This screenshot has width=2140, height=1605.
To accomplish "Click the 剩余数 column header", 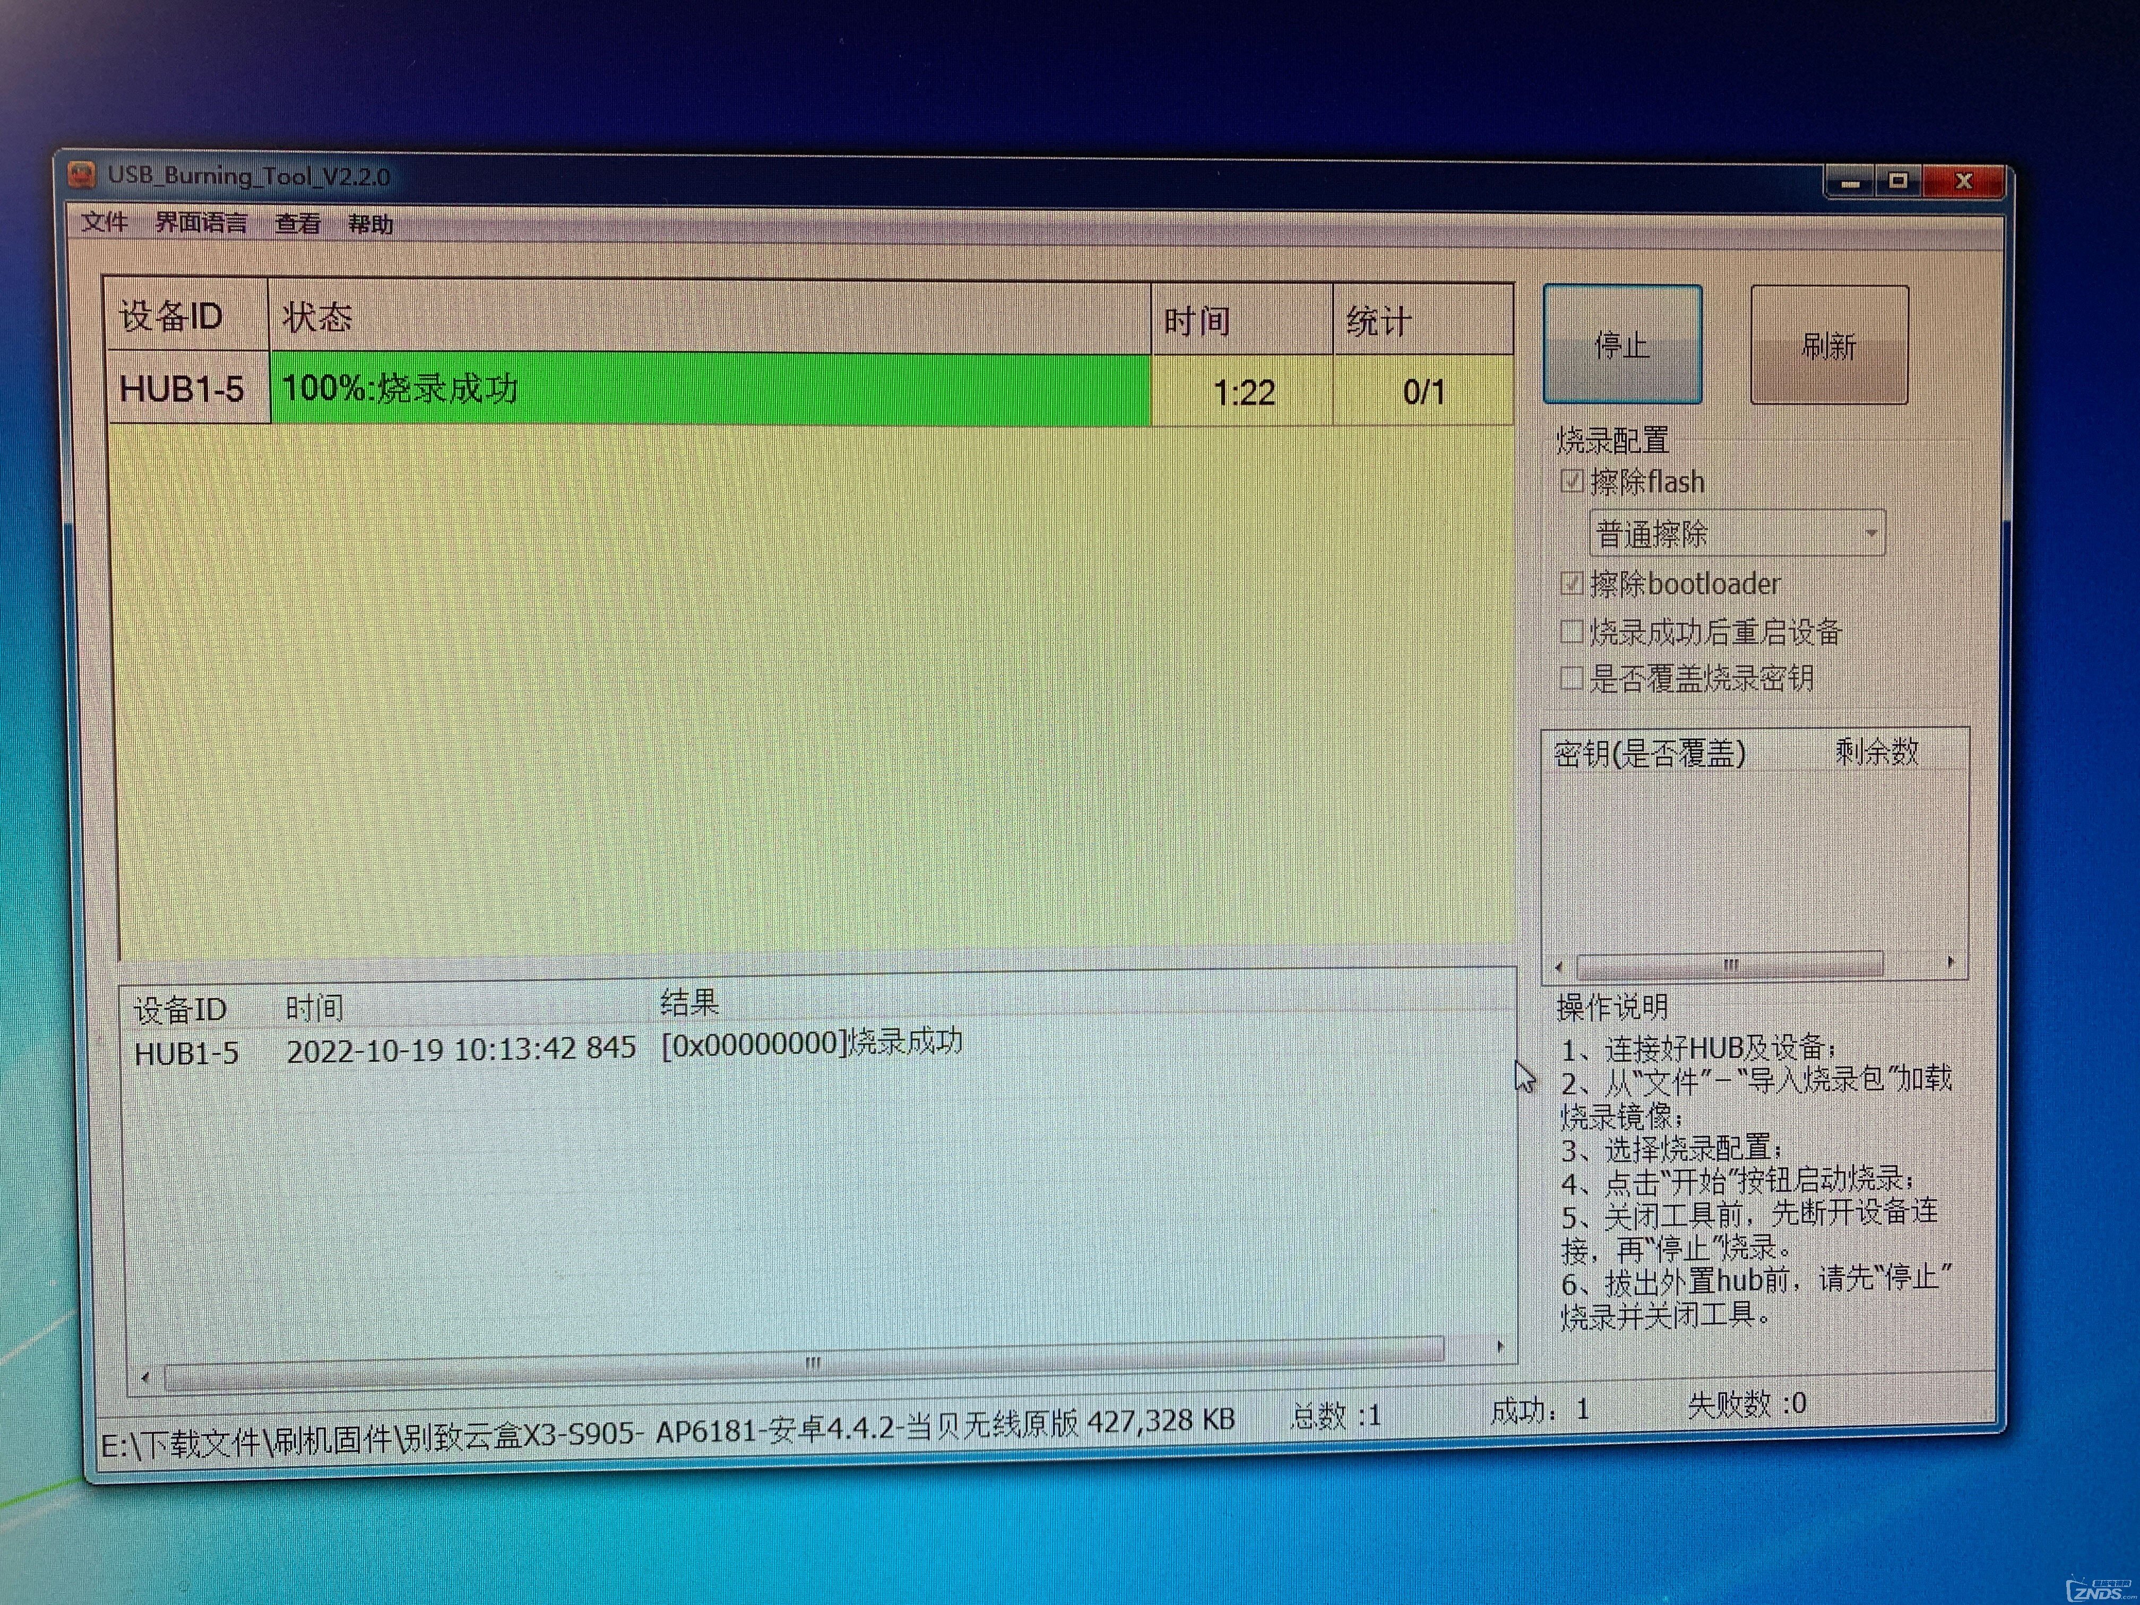I will 1877,750.
